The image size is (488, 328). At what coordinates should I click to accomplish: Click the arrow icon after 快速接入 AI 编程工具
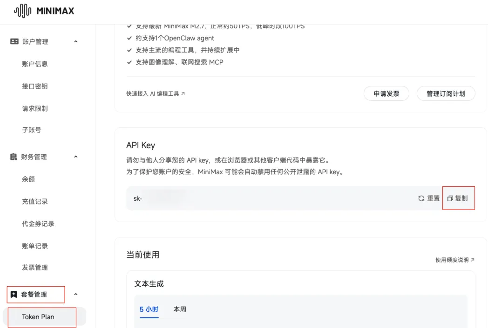coord(183,93)
